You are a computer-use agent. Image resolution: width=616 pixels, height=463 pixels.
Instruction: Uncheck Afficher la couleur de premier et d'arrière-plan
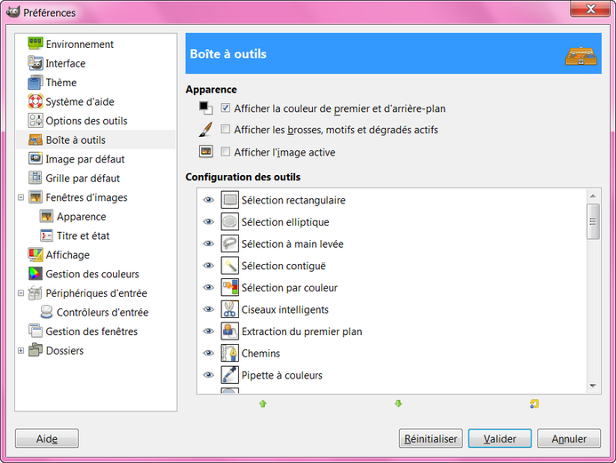pyautogui.click(x=226, y=108)
